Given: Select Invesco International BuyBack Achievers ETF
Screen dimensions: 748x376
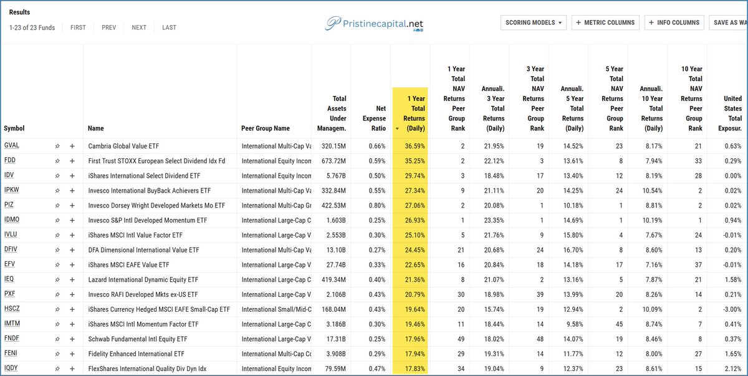Looking at the screenshot, I should point(150,190).
